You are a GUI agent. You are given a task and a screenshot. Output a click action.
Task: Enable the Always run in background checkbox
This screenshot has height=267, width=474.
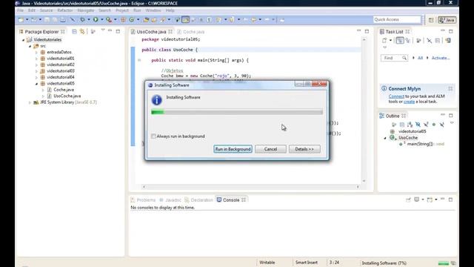153,136
